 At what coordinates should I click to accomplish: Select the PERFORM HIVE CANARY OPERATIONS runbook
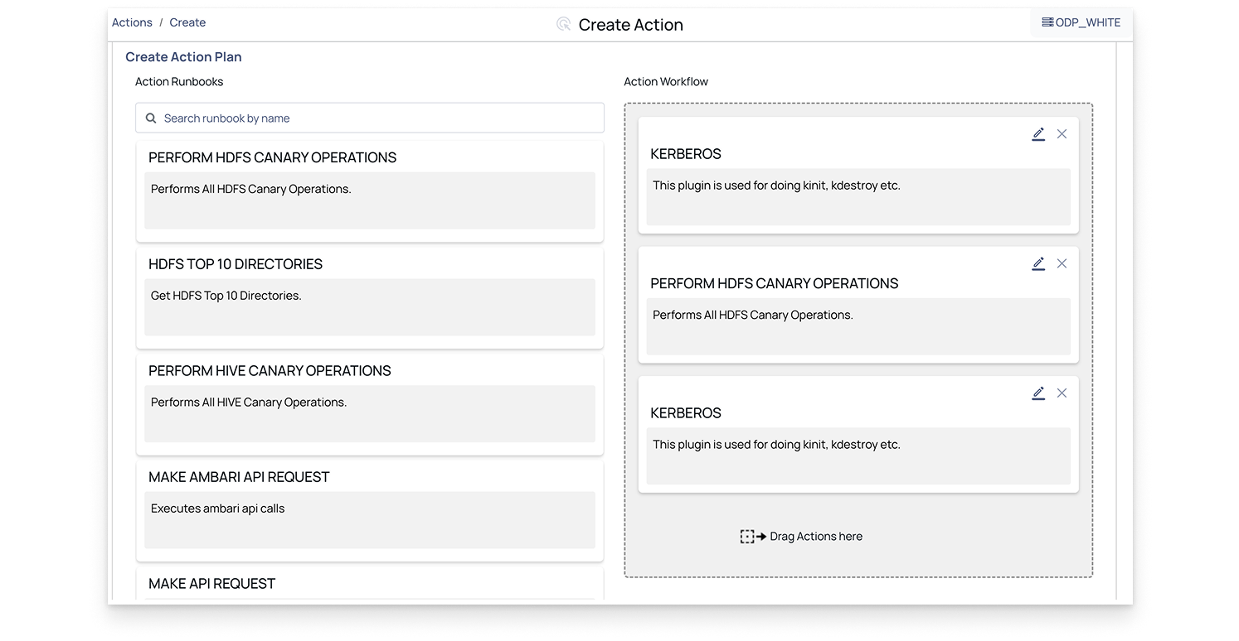pos(369,402)
